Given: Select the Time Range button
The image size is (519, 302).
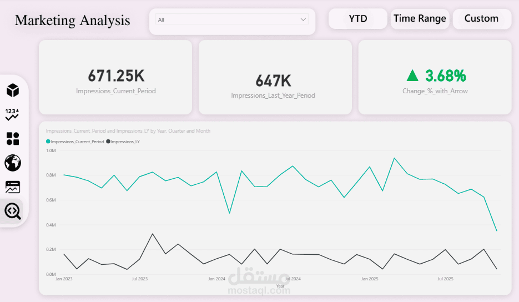Looking at the screenshot, I should pos(420,18).
